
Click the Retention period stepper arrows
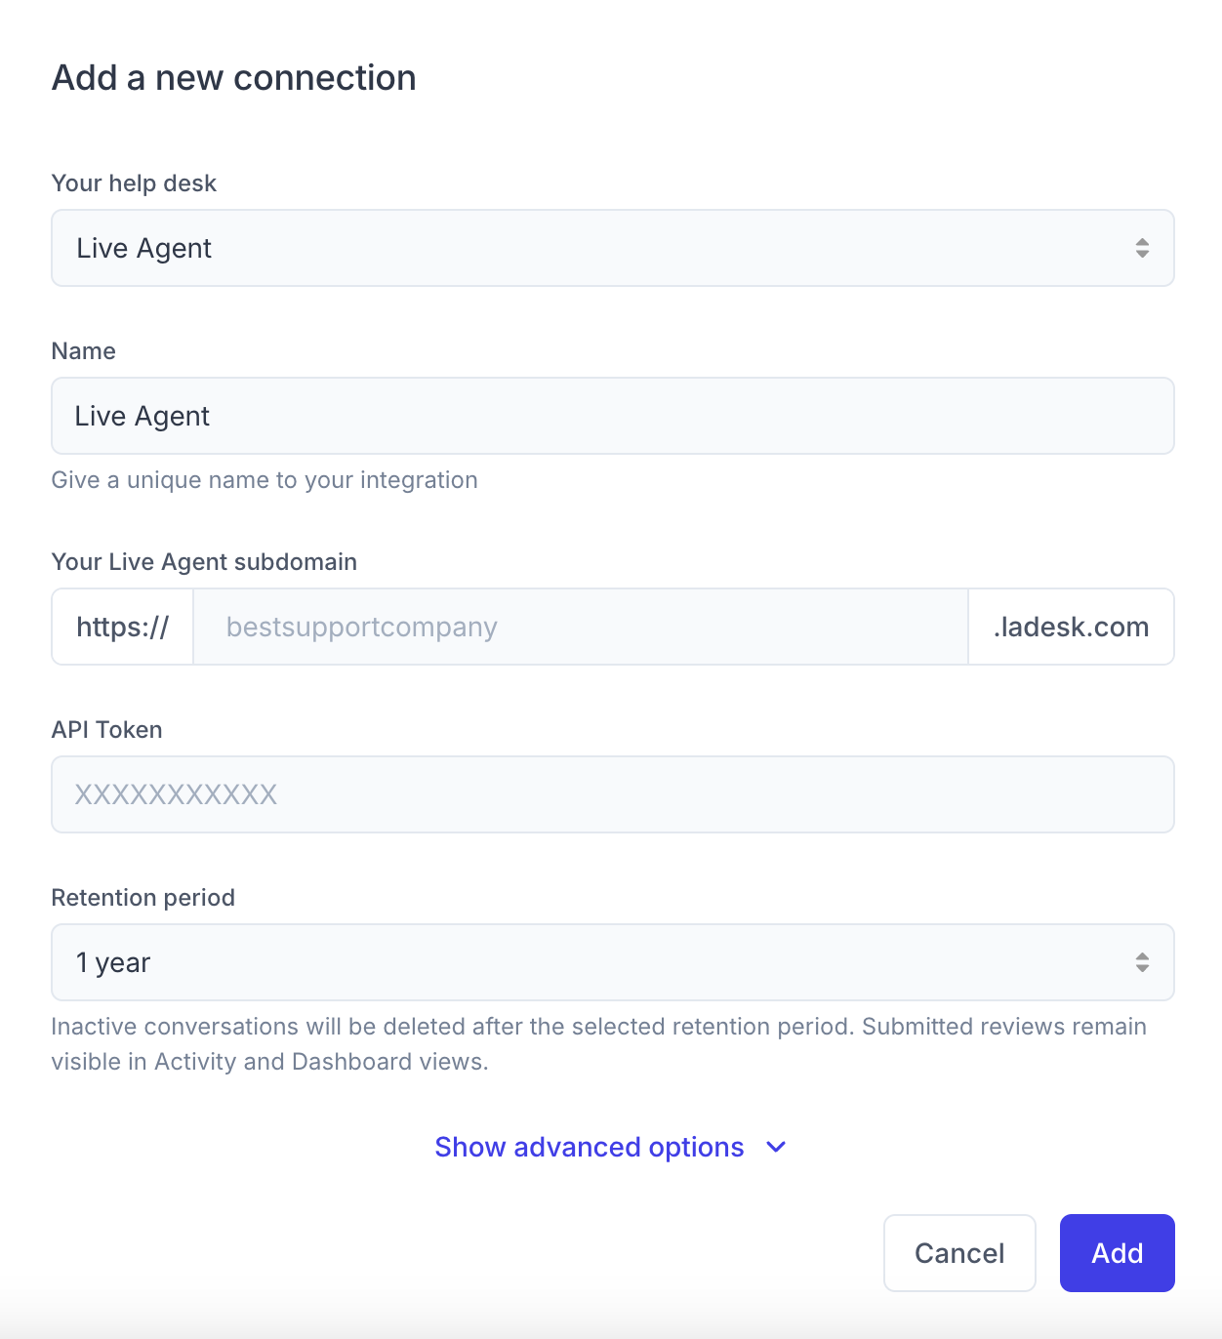tap(1142, 962)
